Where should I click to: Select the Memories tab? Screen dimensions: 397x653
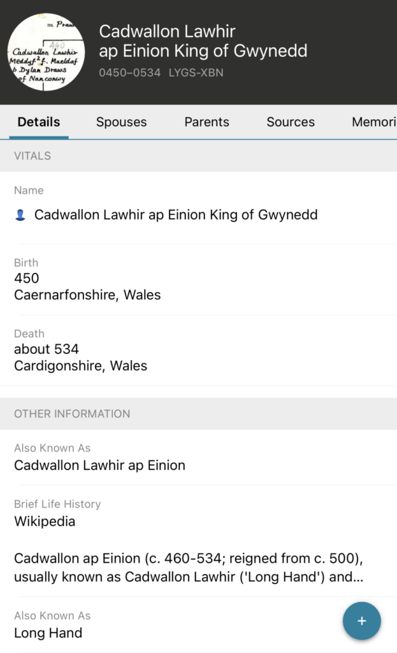point(373,122)
